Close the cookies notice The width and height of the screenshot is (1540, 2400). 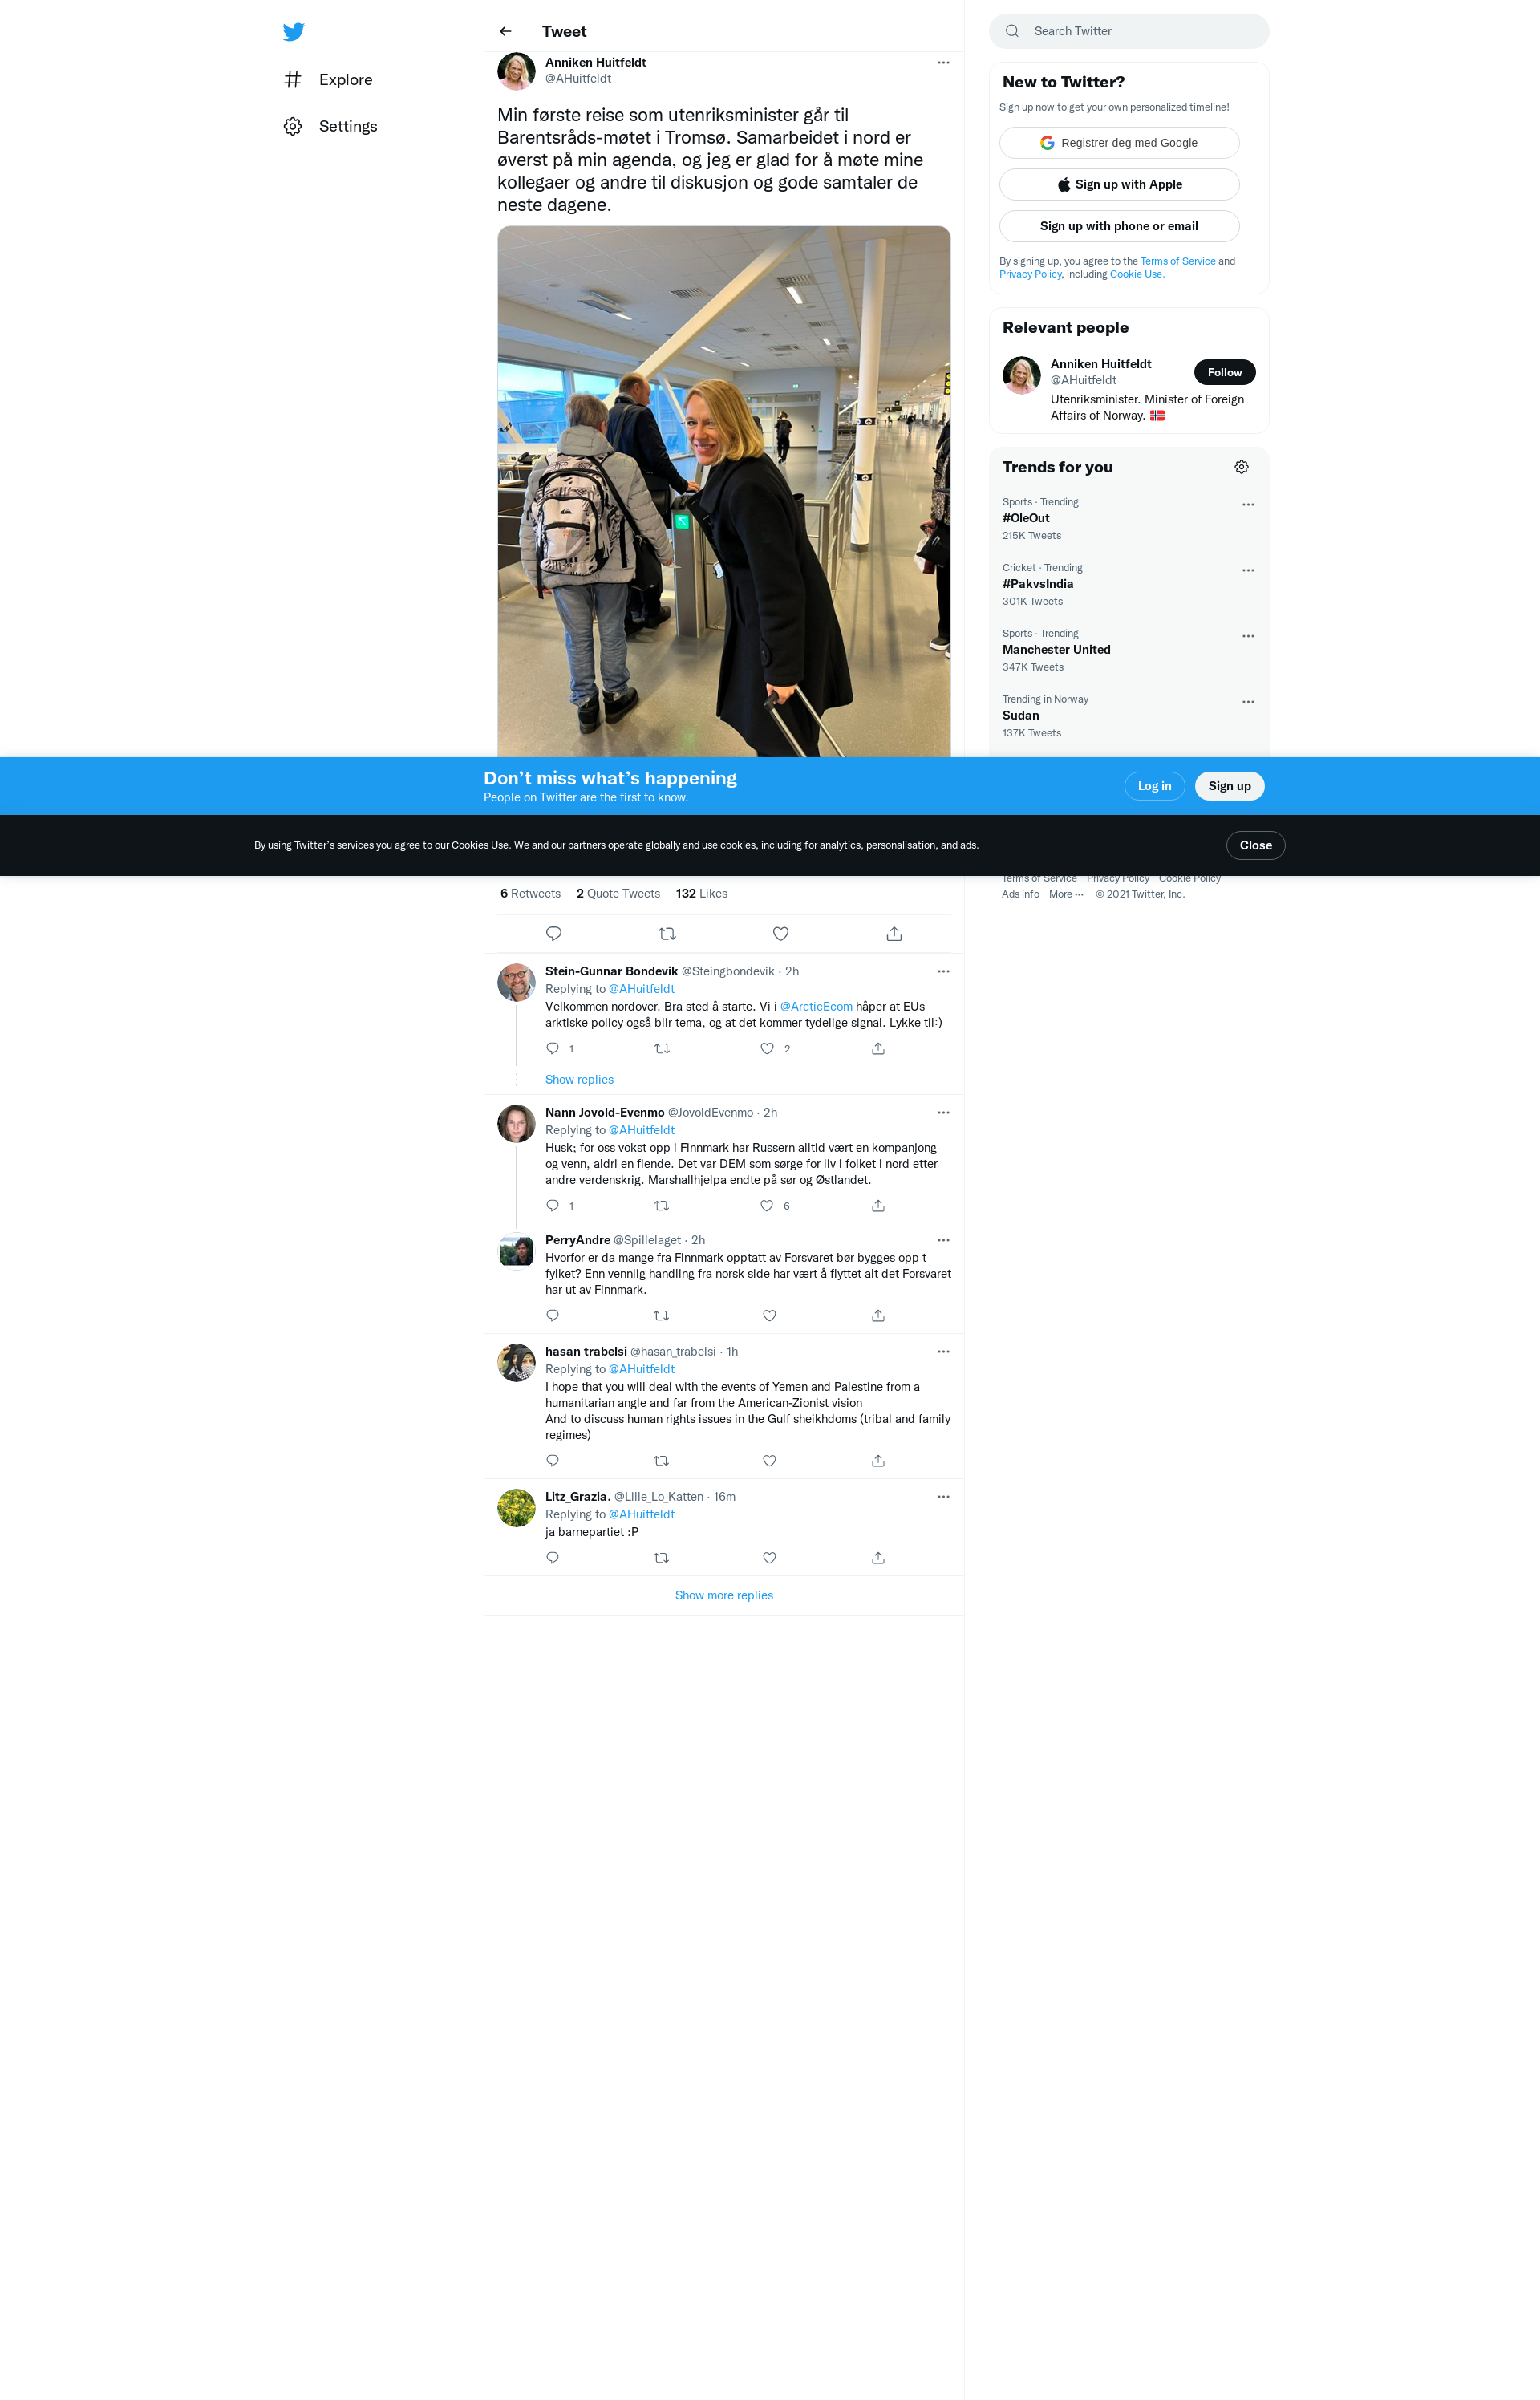[1255, 846]
